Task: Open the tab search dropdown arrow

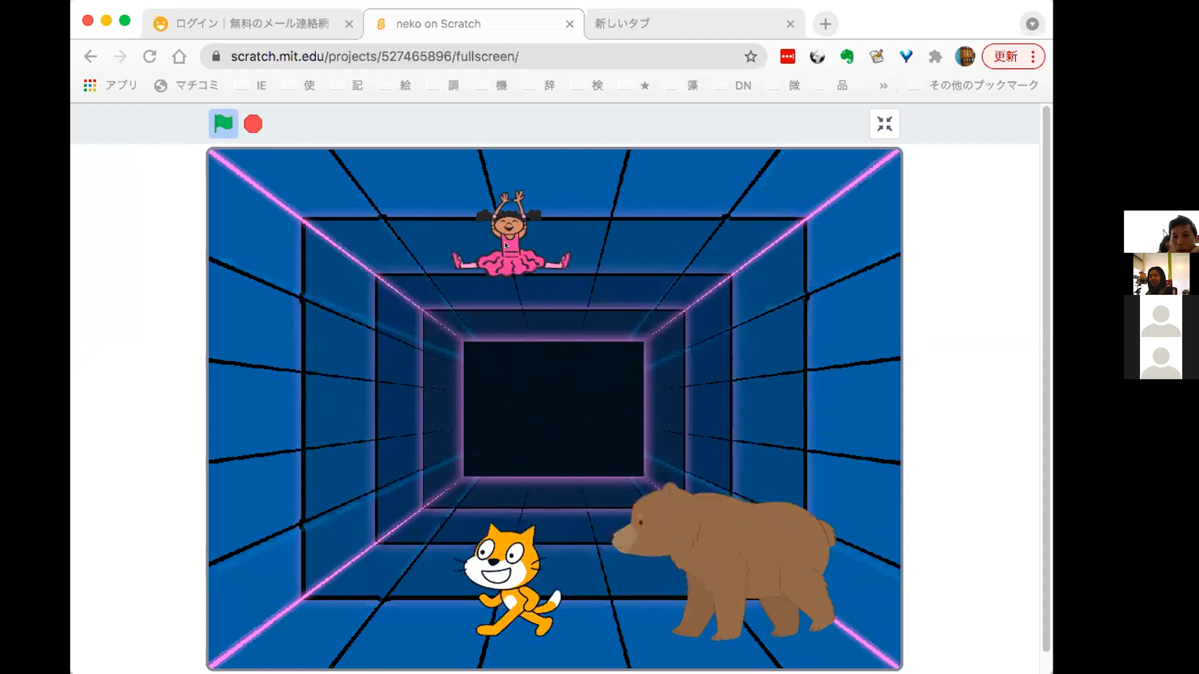Action: click(1032, 24)
